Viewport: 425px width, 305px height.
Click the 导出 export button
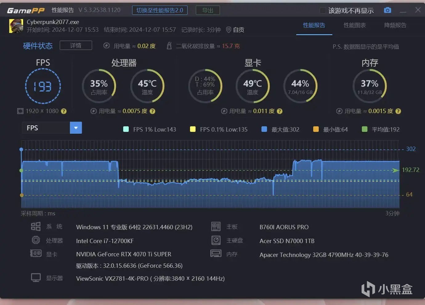pos(208,10)
